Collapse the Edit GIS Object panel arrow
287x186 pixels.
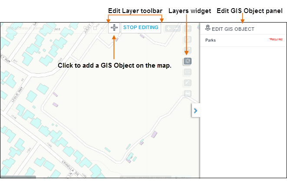coord(195,111)
